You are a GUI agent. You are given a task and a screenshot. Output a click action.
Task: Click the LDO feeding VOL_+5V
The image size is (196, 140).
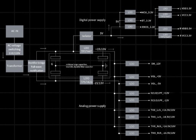click(132, 77)
